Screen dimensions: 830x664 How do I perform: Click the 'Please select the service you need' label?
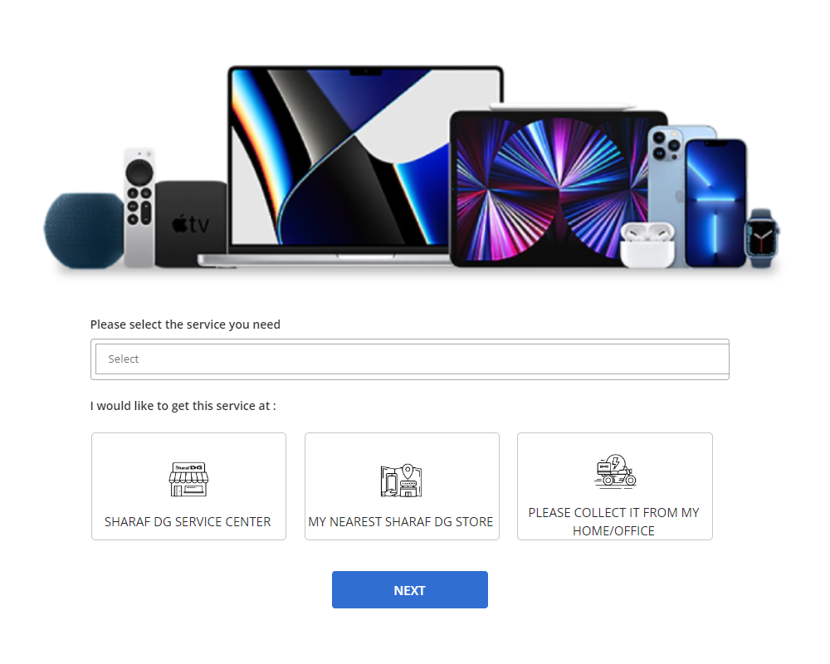pyautogui.click(x=185, y=325)
